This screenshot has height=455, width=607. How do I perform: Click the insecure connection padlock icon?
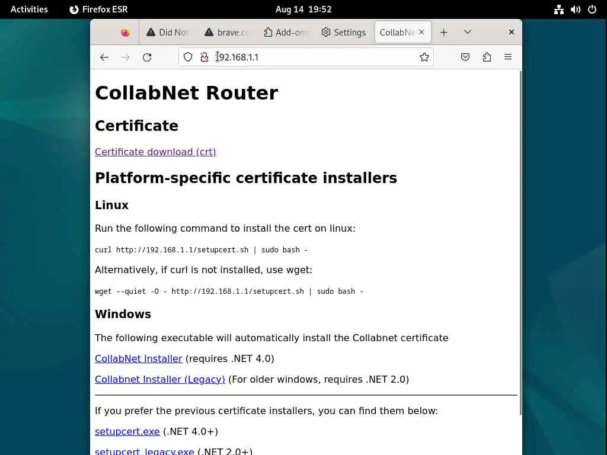tap(204, 57)
